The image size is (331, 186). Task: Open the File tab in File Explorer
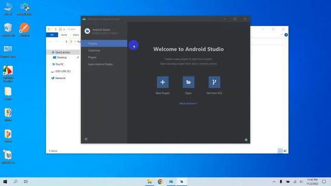(52, 35)
